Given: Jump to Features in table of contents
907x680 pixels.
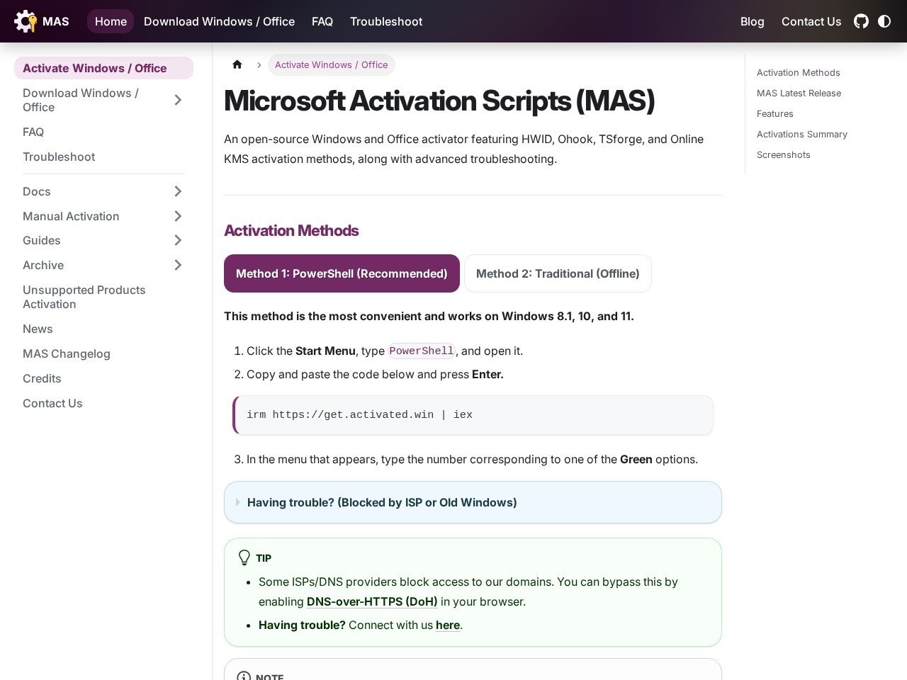Looking at the screenshot, I should click(774, 113).
